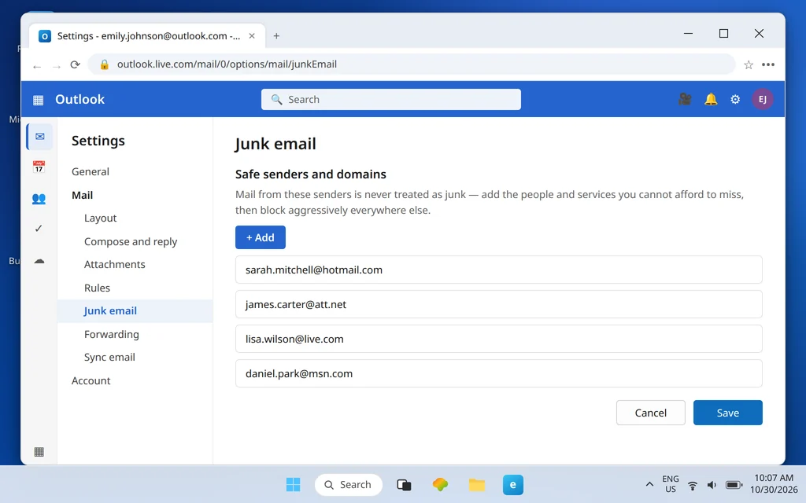The image size is (806, 503).
Task: Select the General settings category
Action: (91, 171)
